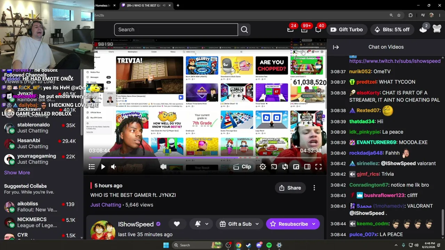Create a Clip from the video
The height and width of the screenshot is (250, 445).
(x=242, y=167)
